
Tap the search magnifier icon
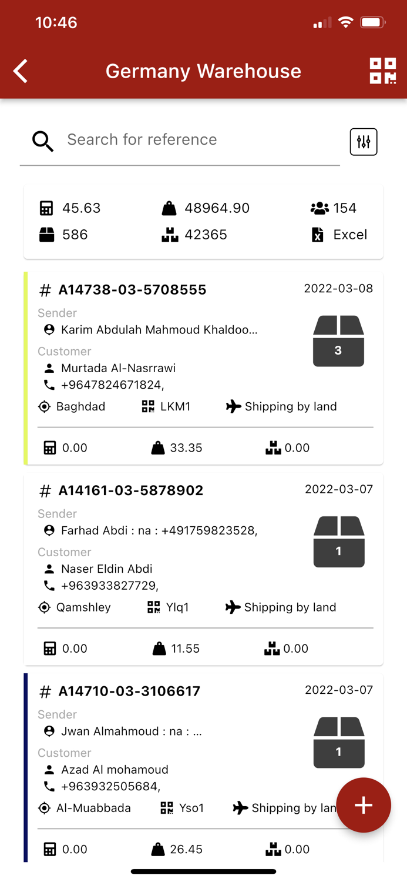[x=43, y=141]
